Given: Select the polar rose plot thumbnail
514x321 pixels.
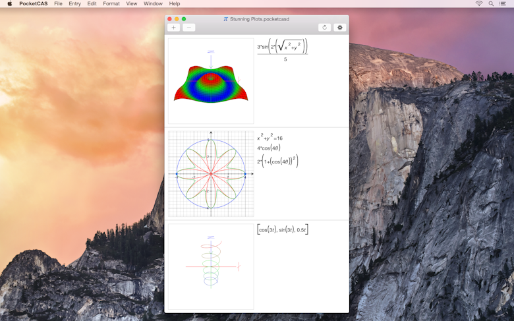Looking at the screenshot, I should pos(211,174).
